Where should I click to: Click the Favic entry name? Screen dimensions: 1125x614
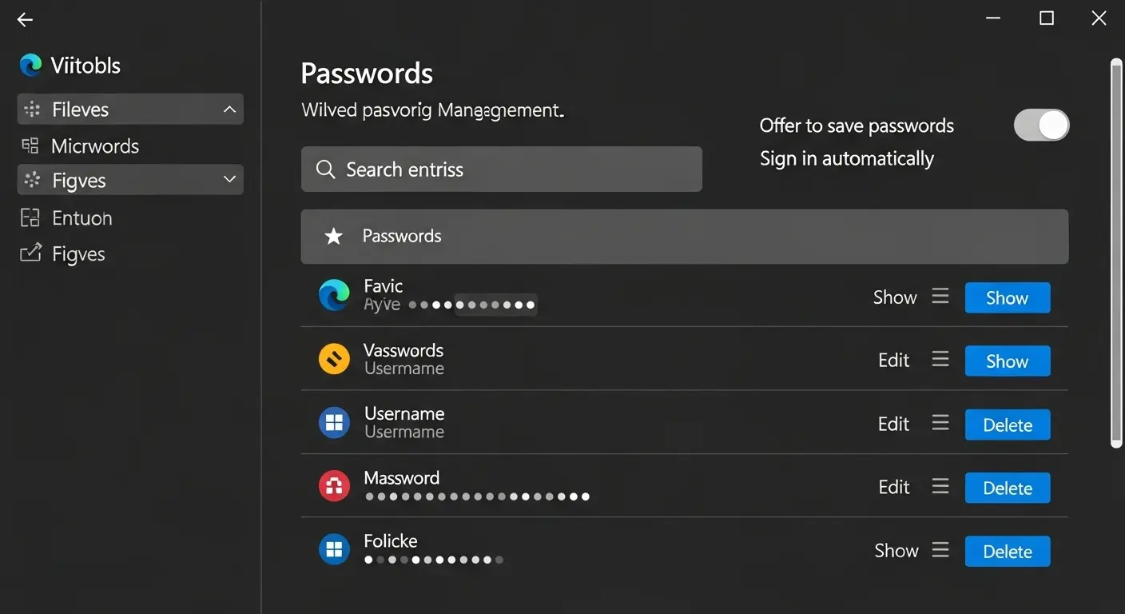[x=384, y=285]
